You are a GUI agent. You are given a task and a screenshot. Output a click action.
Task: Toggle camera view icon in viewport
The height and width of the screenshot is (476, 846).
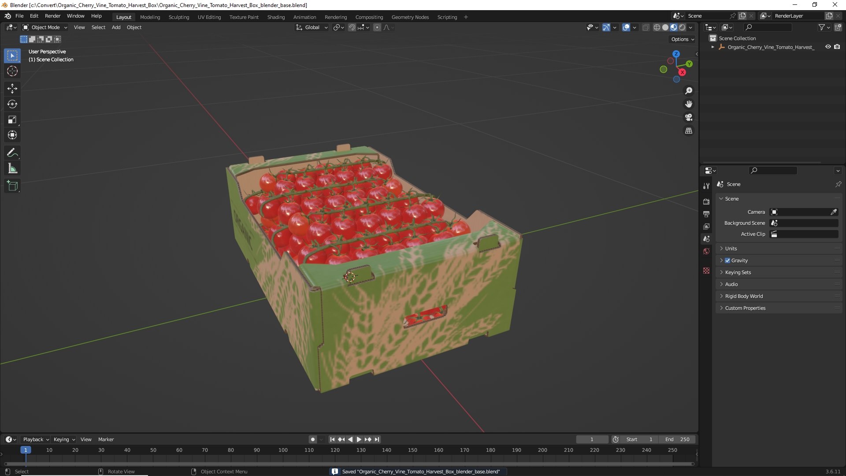point(689,117)
